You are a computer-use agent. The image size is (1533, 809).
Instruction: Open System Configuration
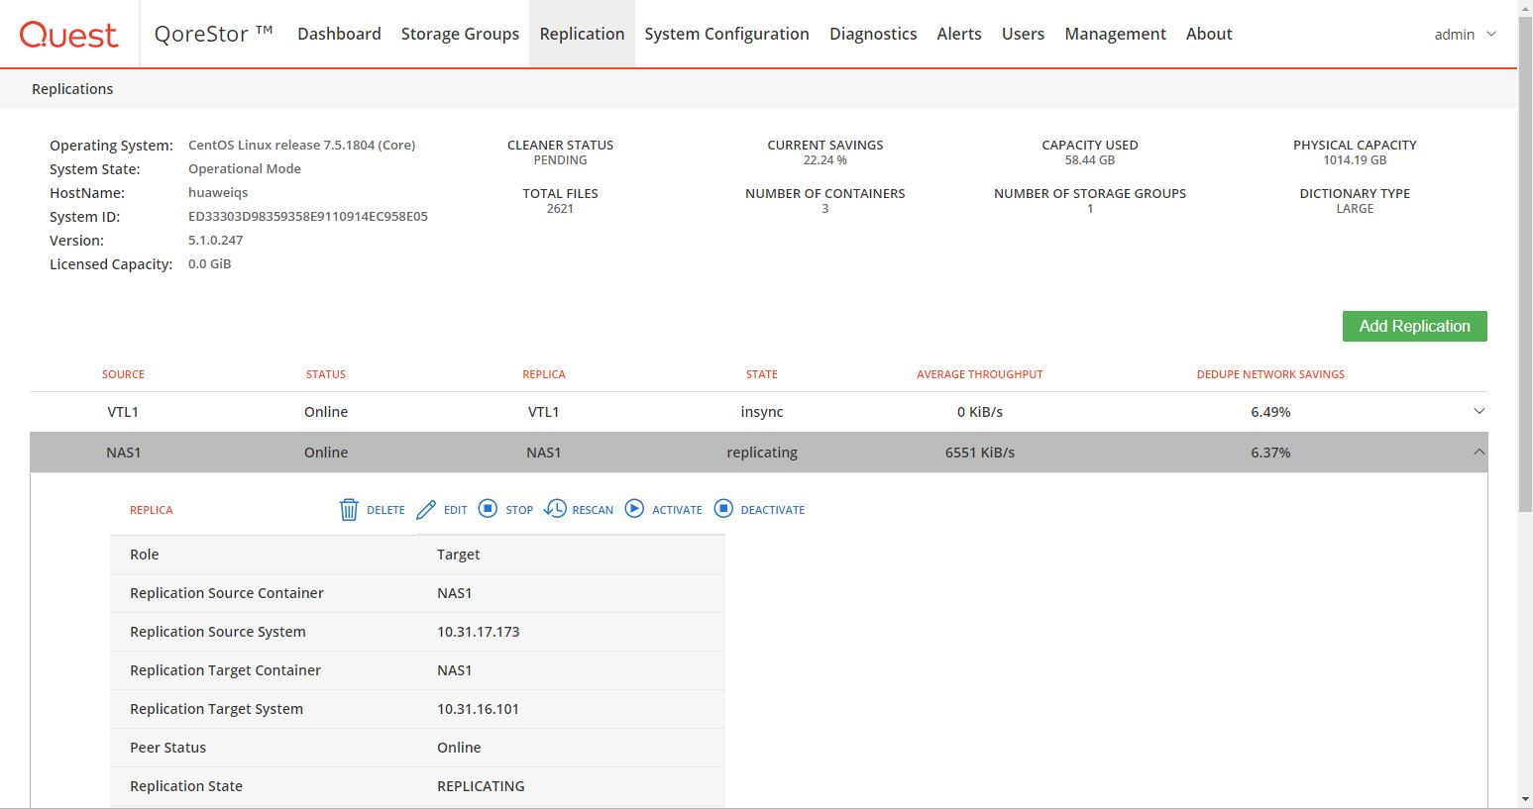[x=726, y=34]
